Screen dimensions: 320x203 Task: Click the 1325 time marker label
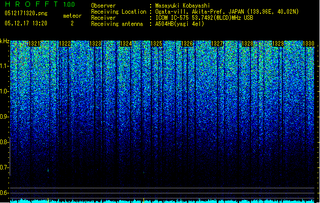[x=156, y=44]
